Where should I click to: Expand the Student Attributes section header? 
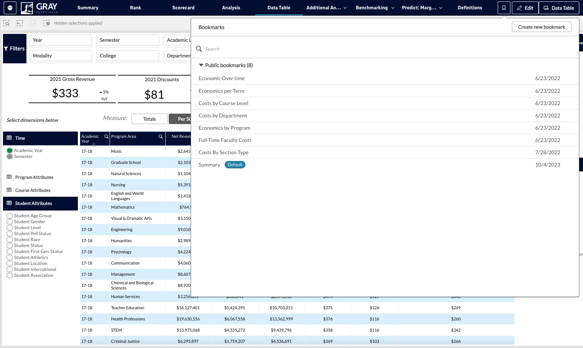pos(40,203)
